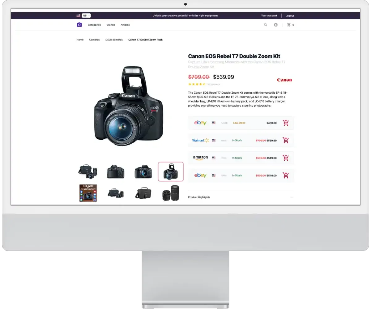Viewport: 371px width, 309px height.
Task: Click In Stock label in Amazon row
Action: pyautogui.click(x=237, y=158)
